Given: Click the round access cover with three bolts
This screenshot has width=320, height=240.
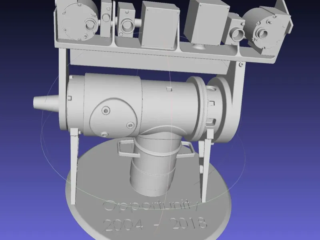Looking at the screenshot, I should click(x=113, y=118).
